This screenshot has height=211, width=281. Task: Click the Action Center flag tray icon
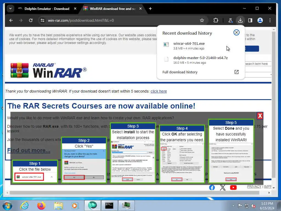click(x=240, y=206)
